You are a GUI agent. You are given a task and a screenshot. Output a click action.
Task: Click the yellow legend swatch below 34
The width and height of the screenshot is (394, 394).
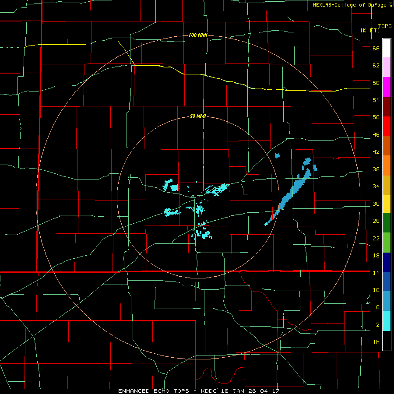coord(387,204)
